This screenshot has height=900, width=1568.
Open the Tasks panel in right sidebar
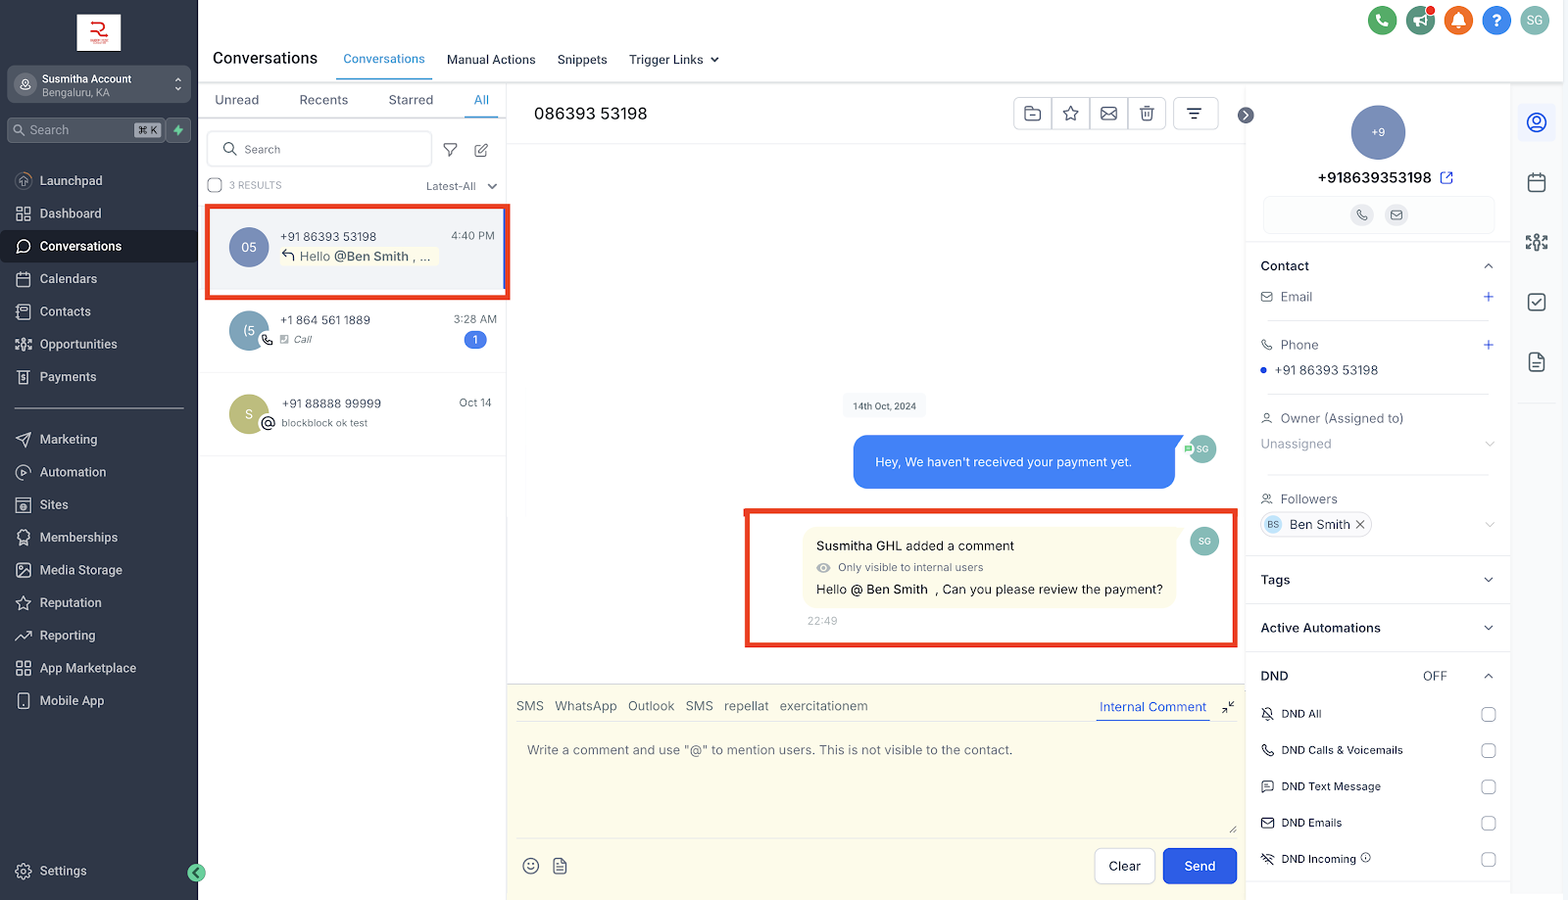coord(1537,302)
